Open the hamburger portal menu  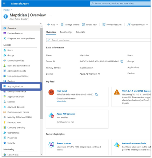pos(4,4)
